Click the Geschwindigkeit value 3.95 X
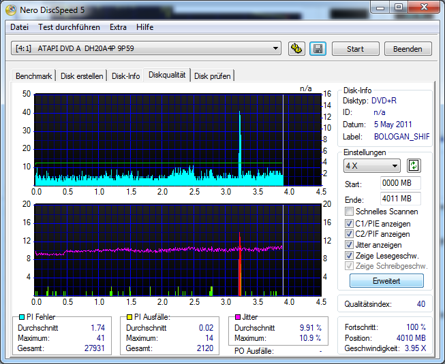Image resolution: width=445 pixels, height=364 pixels. [415, 348]
